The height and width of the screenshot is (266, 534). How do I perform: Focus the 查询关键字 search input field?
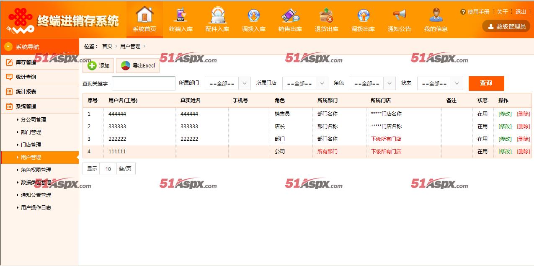[x=144, y=83]
